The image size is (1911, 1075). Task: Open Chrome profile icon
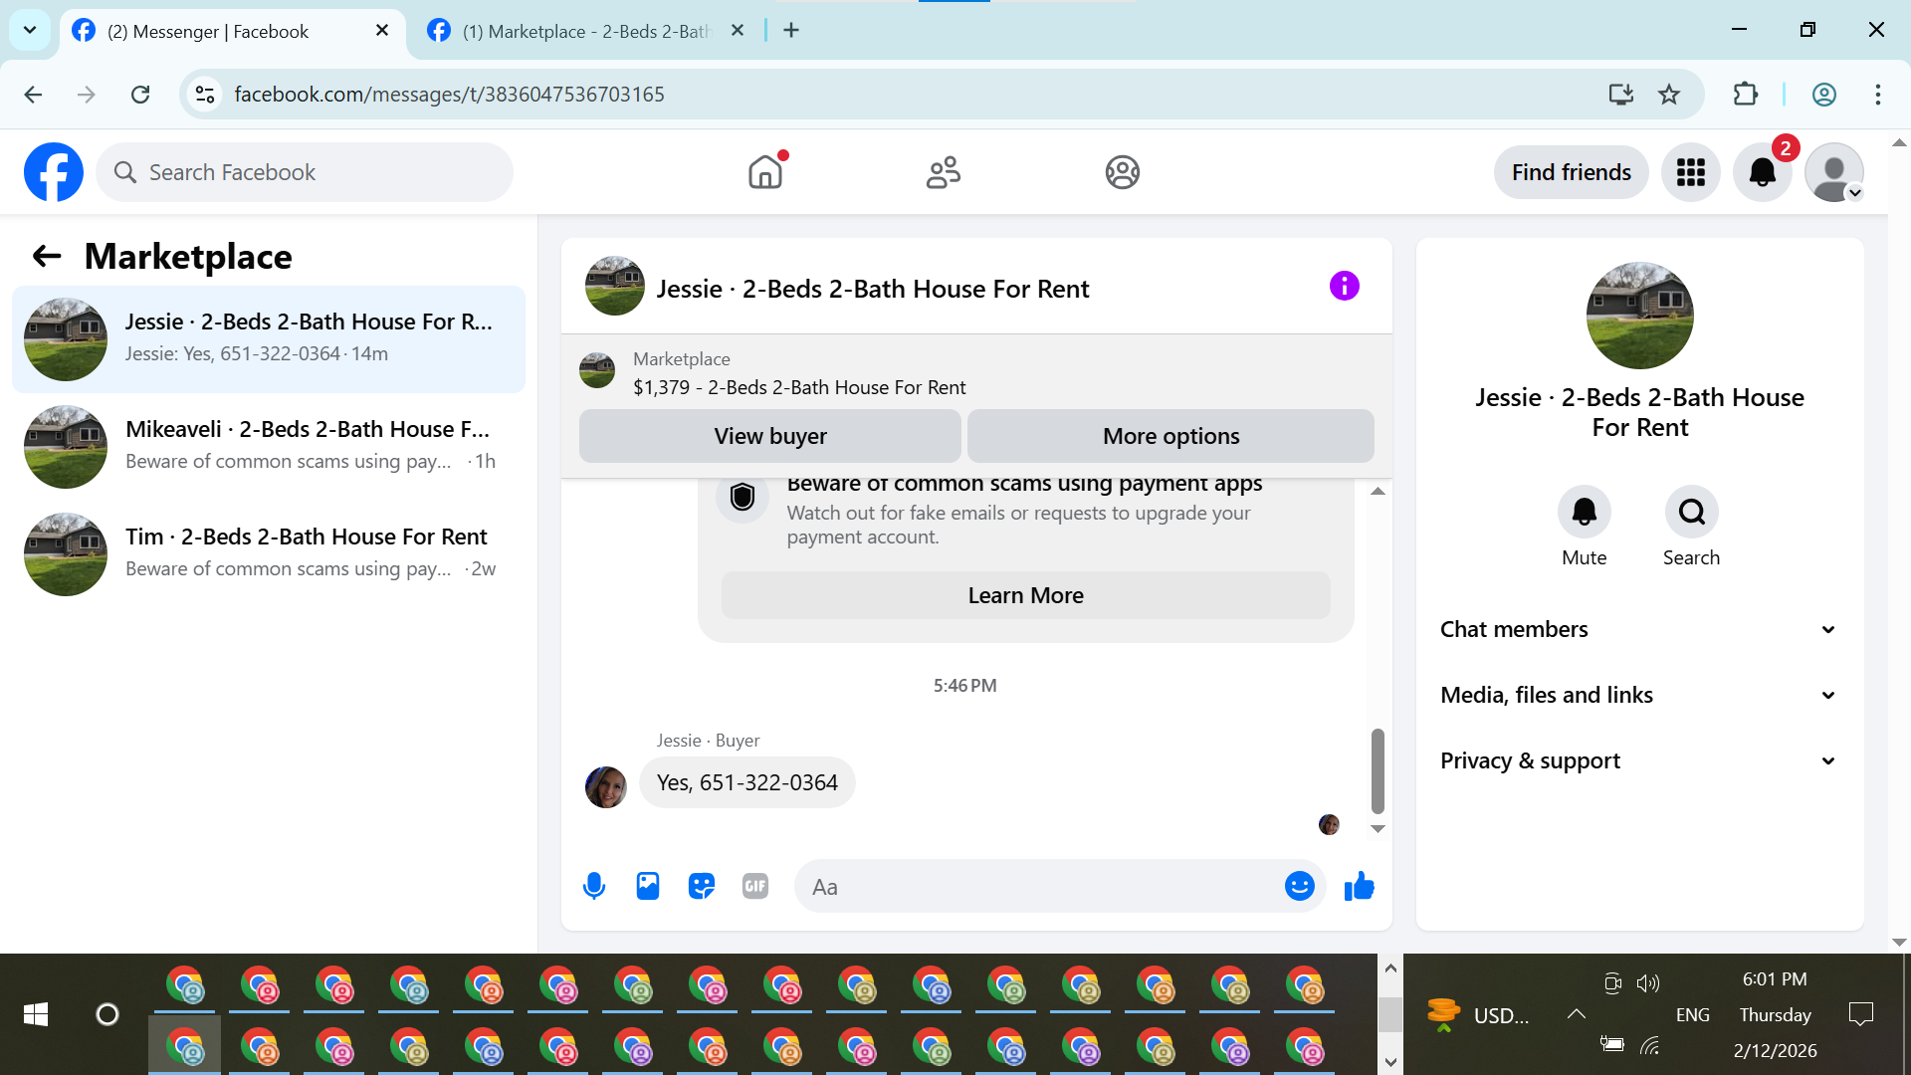point(1824,95)
